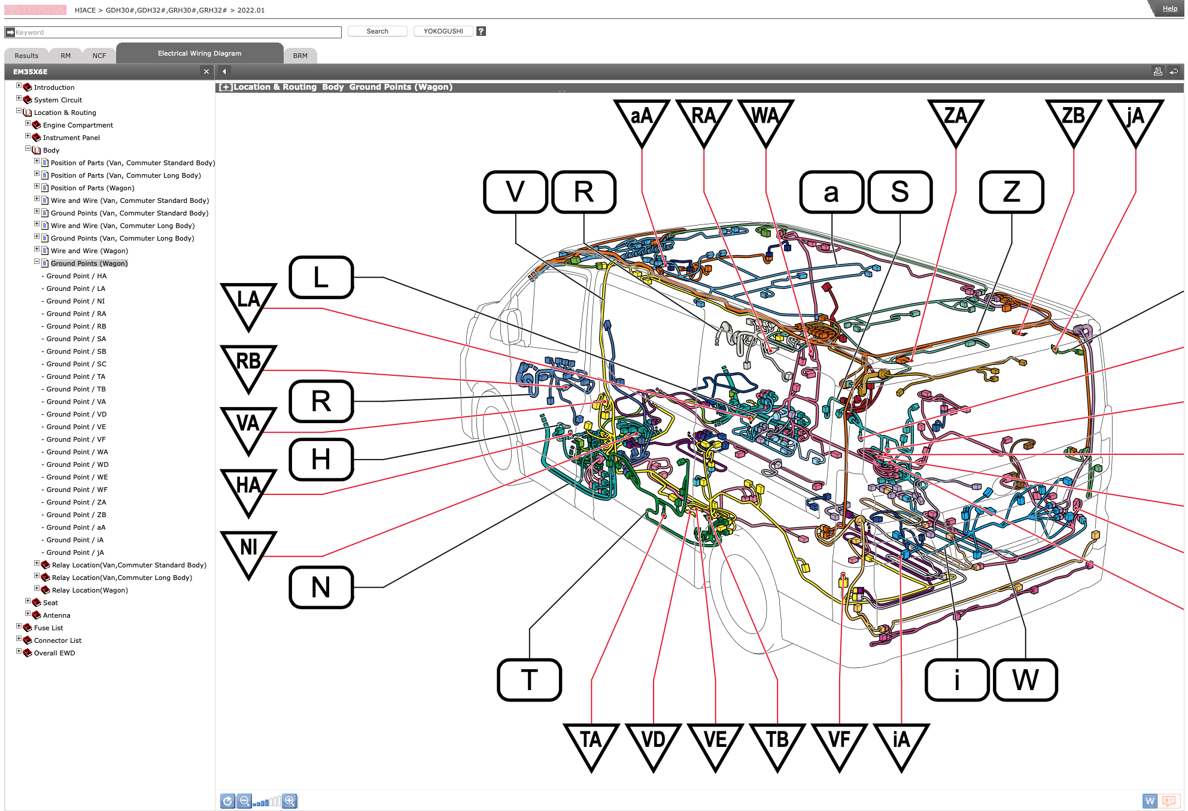Image resolution: width=1188 pixels, height=811 pixels.
Task: Collapse the sidebar with the left arrow icon
Action: 224,71
